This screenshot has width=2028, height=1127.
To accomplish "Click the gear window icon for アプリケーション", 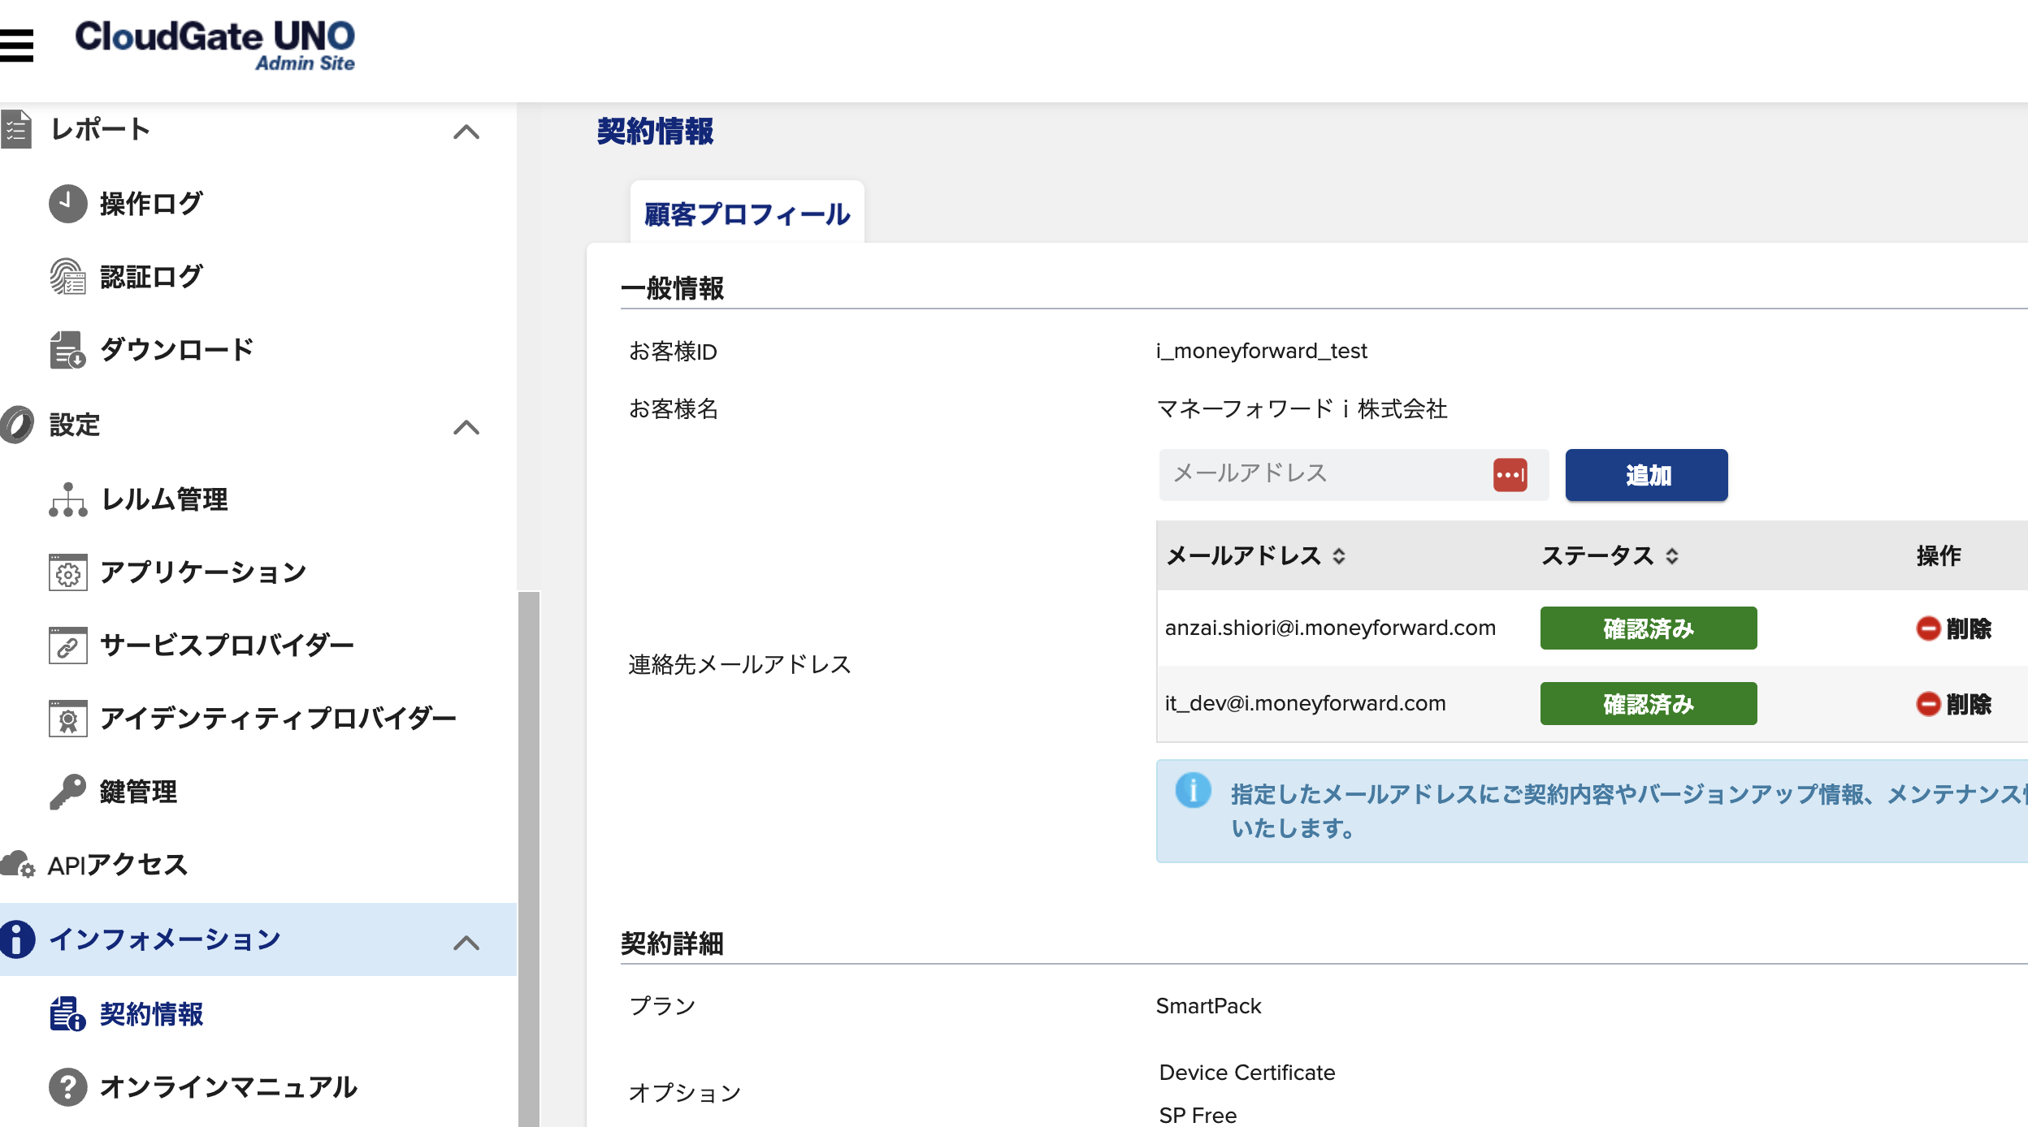I will coord(67,572).
